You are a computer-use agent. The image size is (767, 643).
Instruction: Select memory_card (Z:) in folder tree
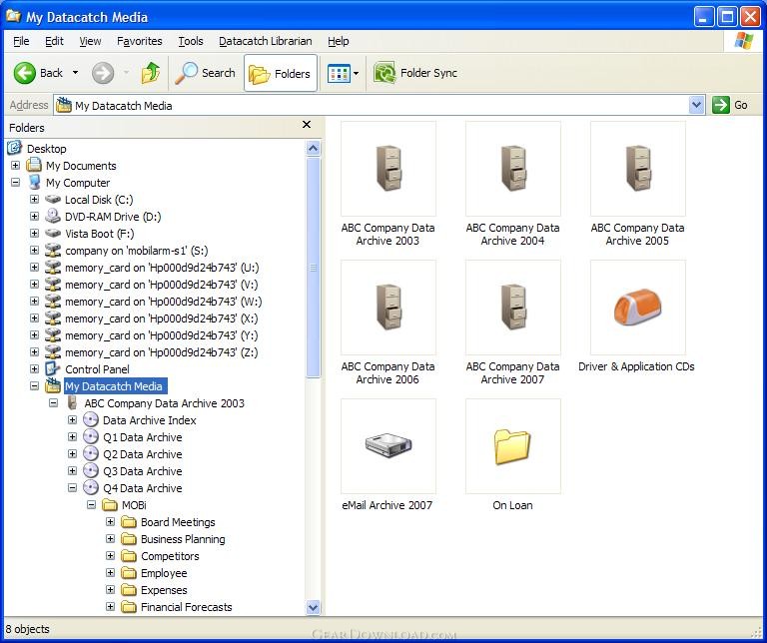tap(162, 352)
